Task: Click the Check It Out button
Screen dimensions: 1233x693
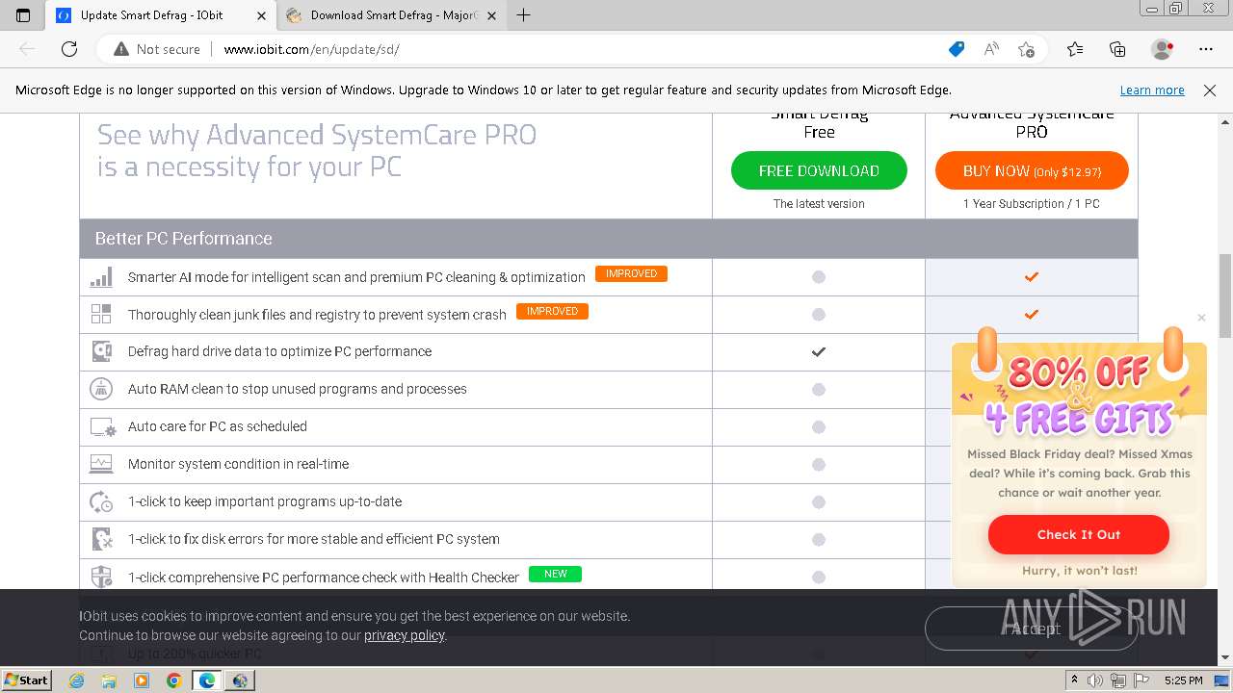Action: click(x=1079, y=534)
